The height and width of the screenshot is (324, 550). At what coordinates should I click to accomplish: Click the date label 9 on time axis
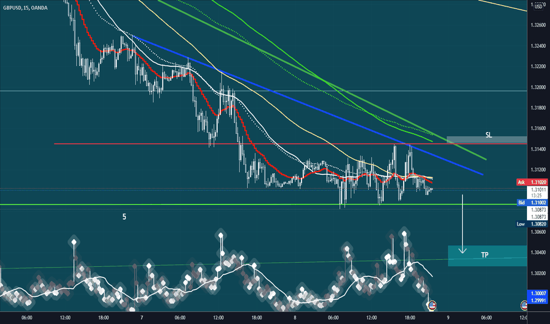448,318
